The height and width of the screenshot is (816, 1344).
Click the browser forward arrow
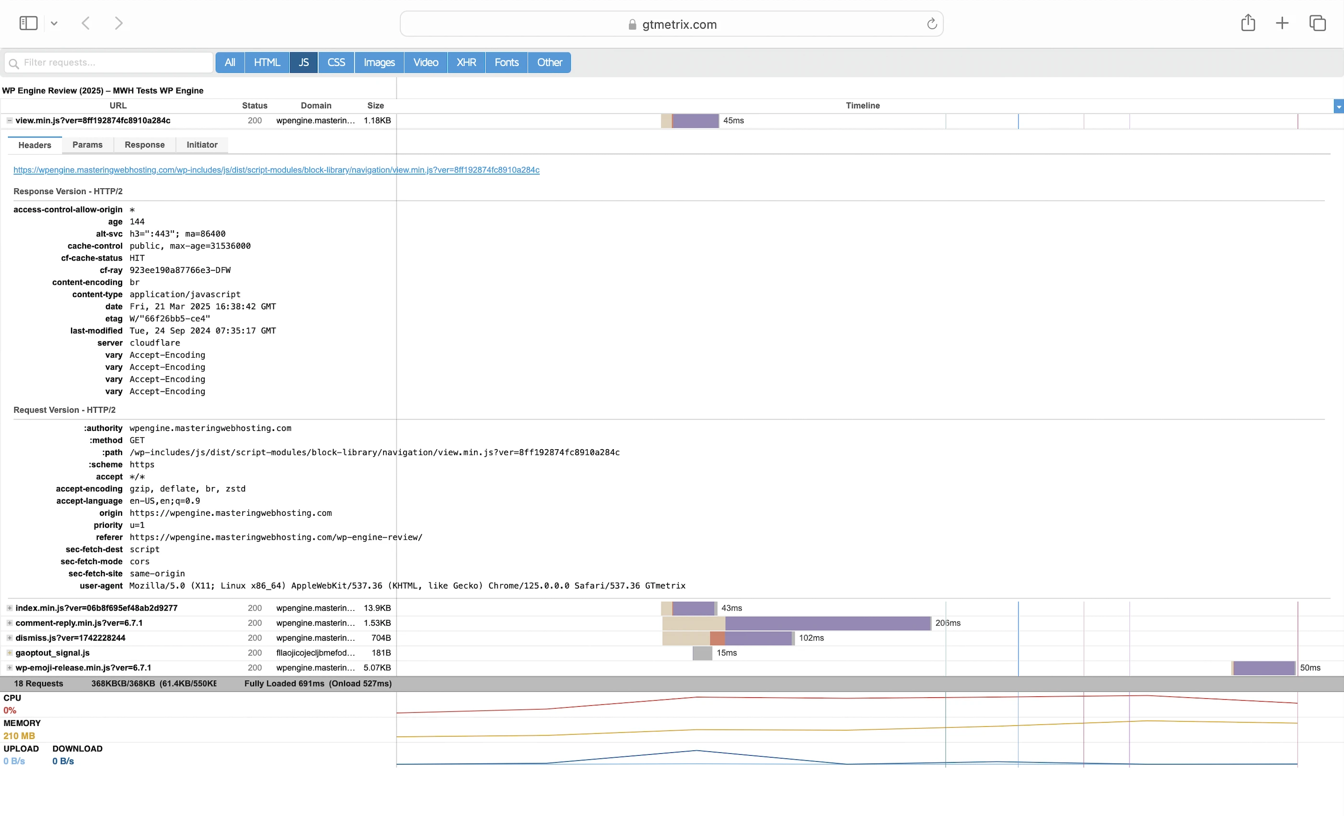click(118, 23)
